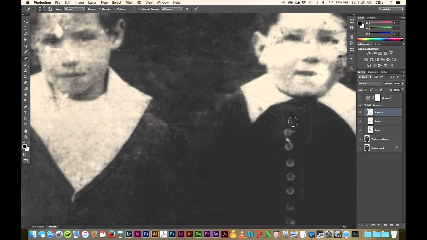Choose Pattern as source
427x240 pixels.
(115, 9)
